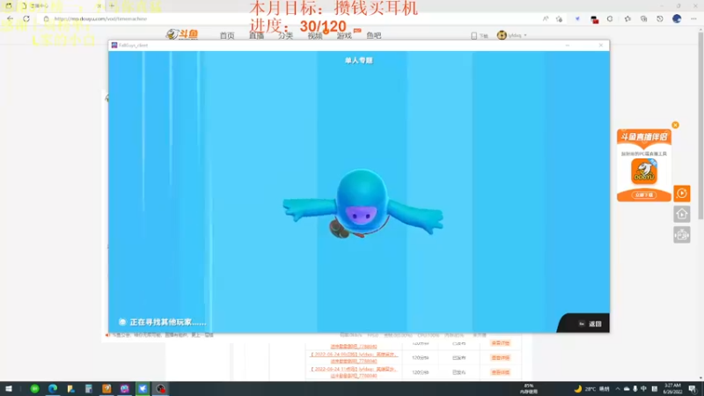Open the notification center icon
This screenshot has height=396, width=704.
pyautogui.click(x=693, y=389)
